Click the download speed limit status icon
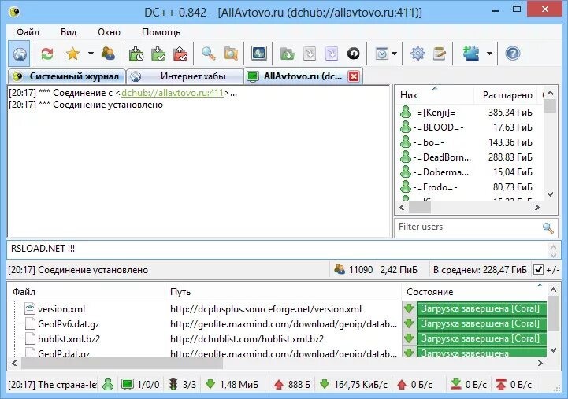Screen dimensions: 568x399 tap(456, 385)
